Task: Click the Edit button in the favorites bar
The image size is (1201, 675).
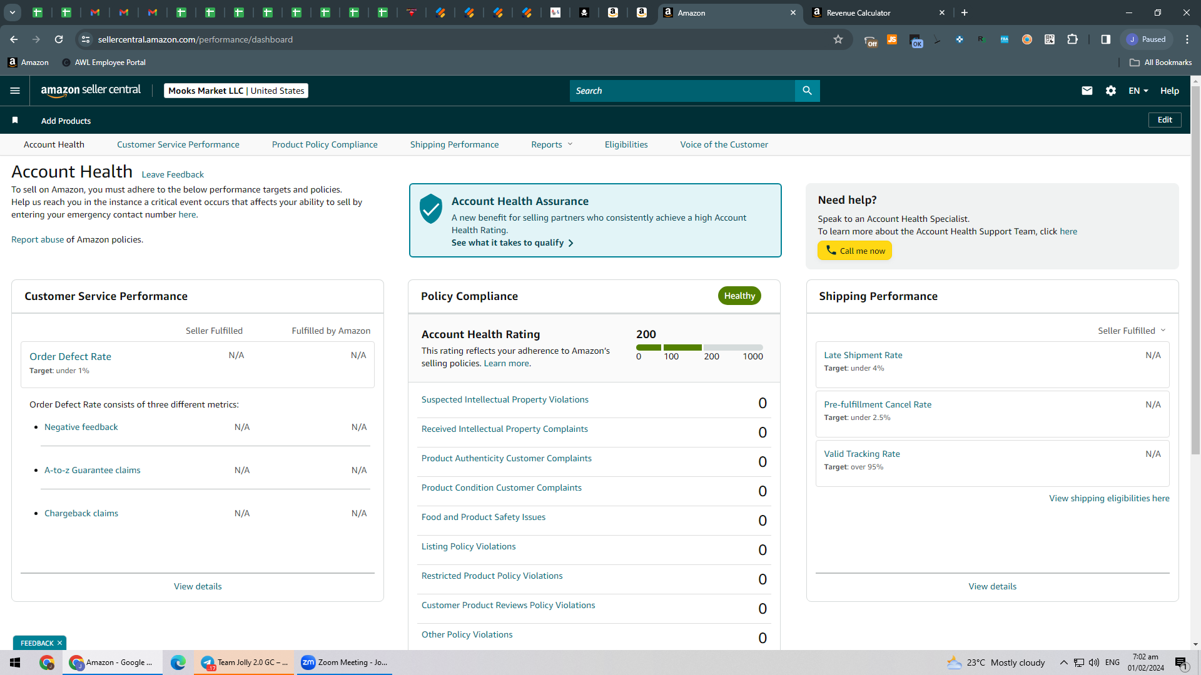Action: point(1165,120)
